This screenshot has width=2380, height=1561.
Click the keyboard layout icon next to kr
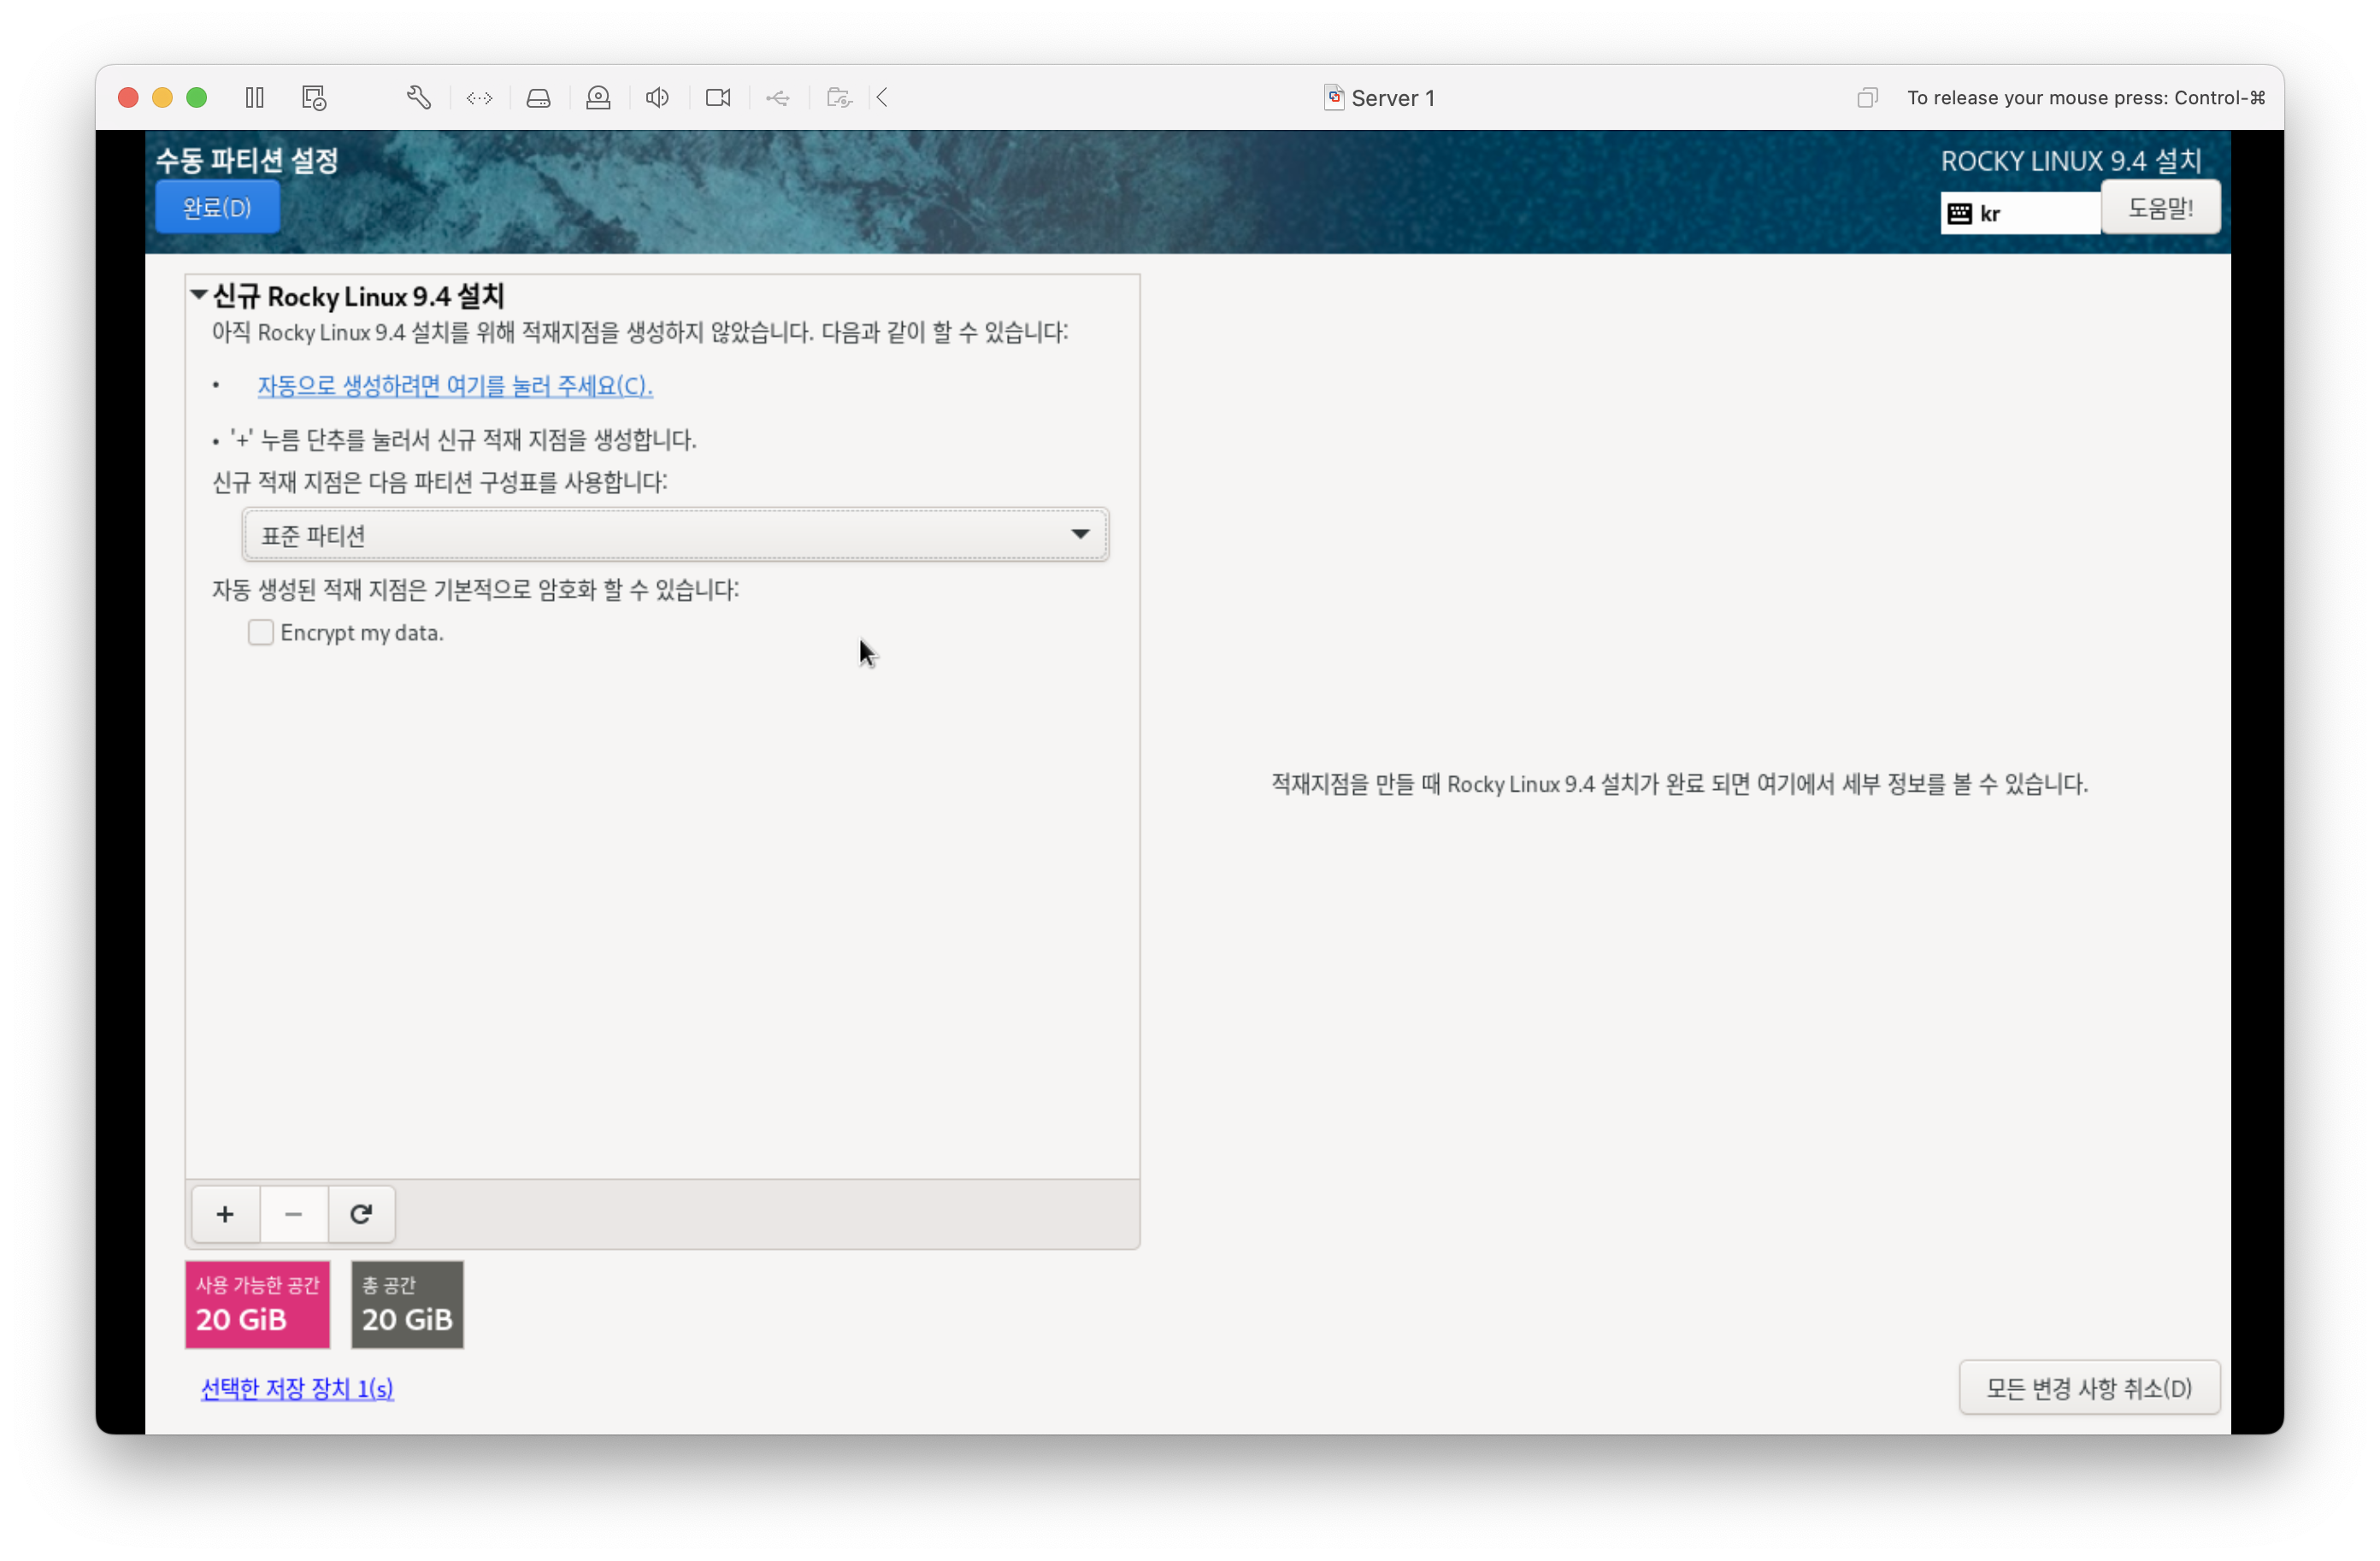click(x=1960, y=213)
